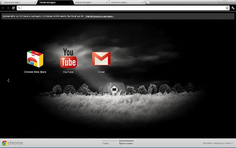Minimize the browser window
The width and height of the screenshot is (236, 148).
tap(221, 1)
